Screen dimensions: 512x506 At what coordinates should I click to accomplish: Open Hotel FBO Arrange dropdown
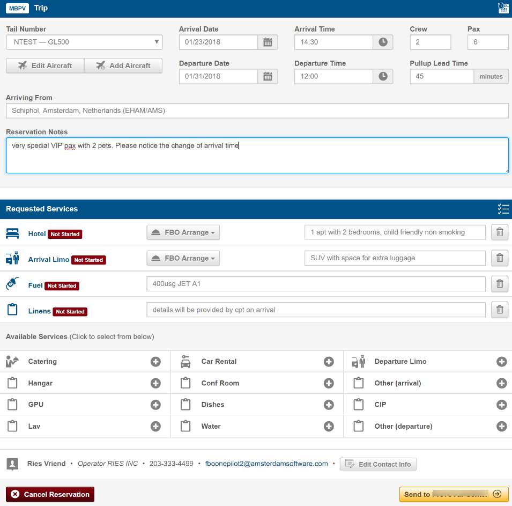(183, 232)
